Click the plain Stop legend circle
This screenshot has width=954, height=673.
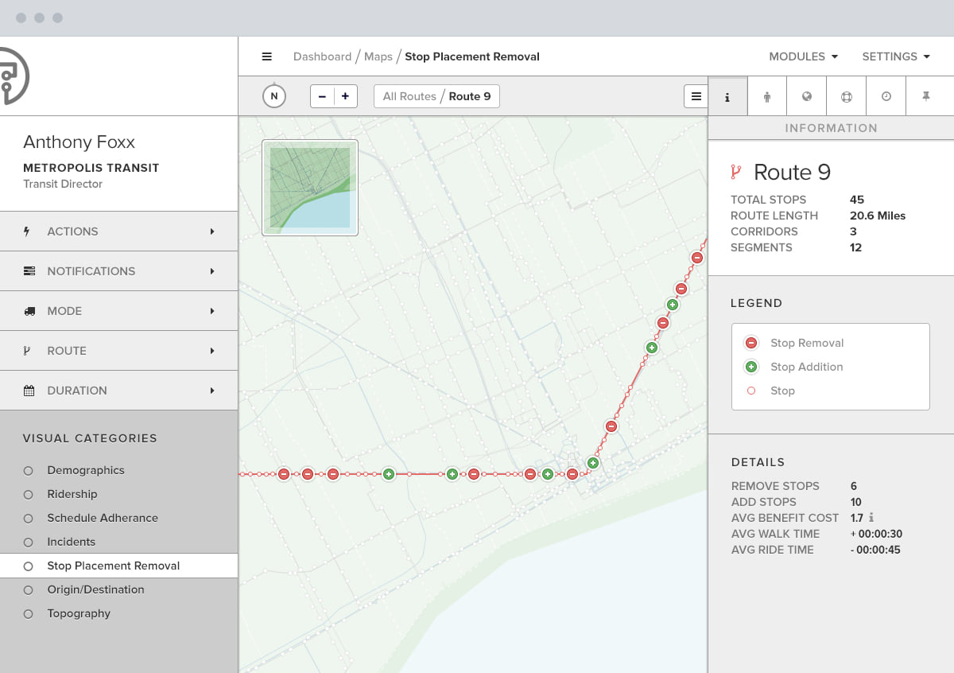750,391
